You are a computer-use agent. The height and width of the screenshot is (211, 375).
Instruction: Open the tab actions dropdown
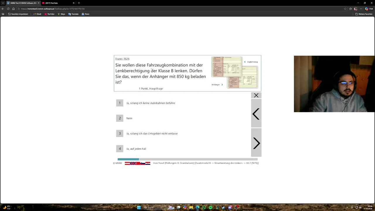(x=3, y=3)
